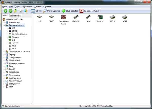Screen dimensions: 152x109
Task: Open the Избранное menu in menu bar
Action: coord(27,7)
